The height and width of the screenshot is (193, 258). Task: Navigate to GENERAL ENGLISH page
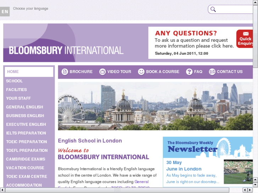click(24, 107)
